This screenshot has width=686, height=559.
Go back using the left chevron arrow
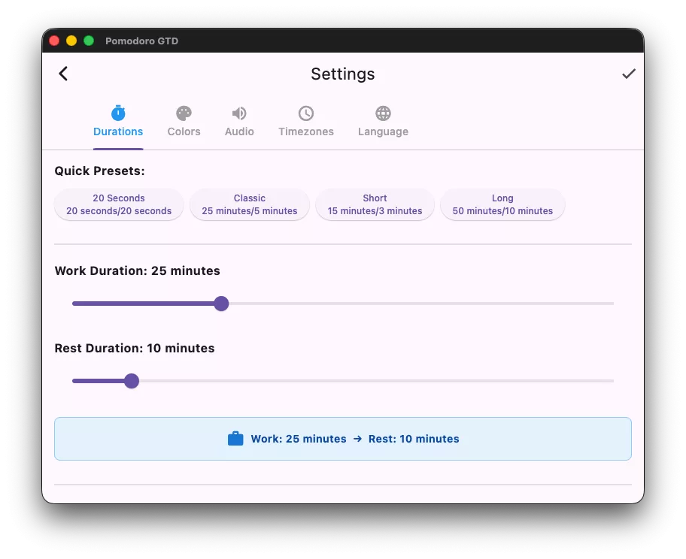[63, 74]
